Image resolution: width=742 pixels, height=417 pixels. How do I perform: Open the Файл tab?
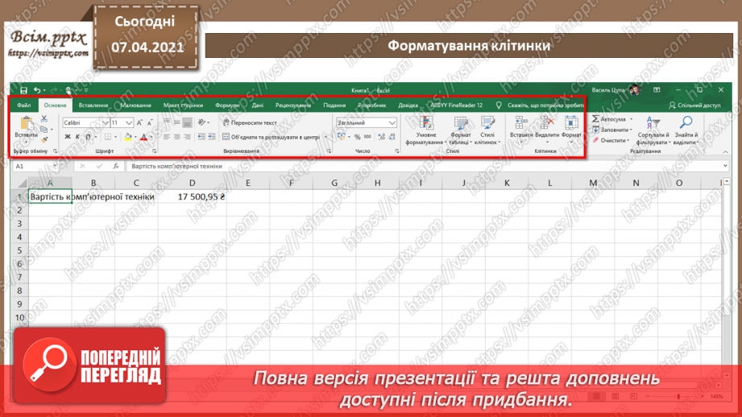[23, 105]
